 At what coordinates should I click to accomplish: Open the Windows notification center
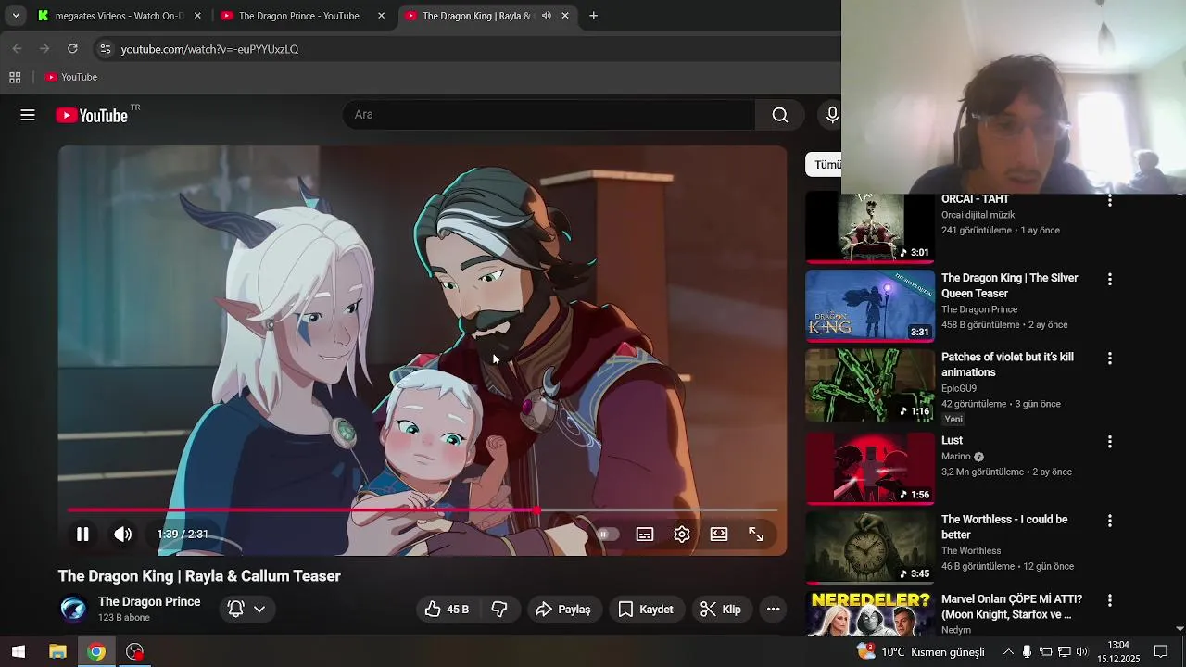click(1161, 652)
